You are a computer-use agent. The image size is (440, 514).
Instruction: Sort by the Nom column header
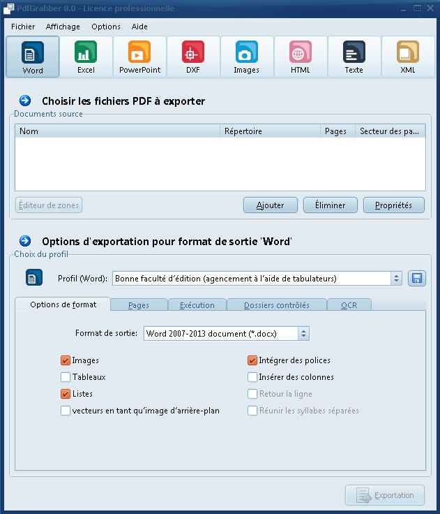117,131
